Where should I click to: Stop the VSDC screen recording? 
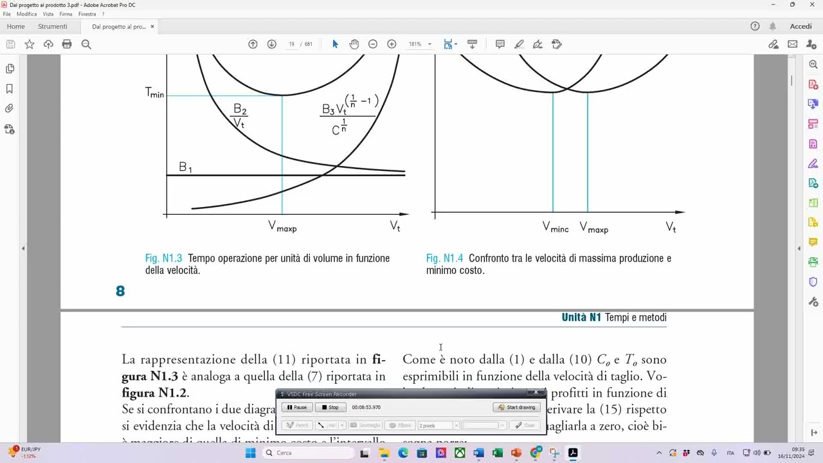tap(330, 407)
